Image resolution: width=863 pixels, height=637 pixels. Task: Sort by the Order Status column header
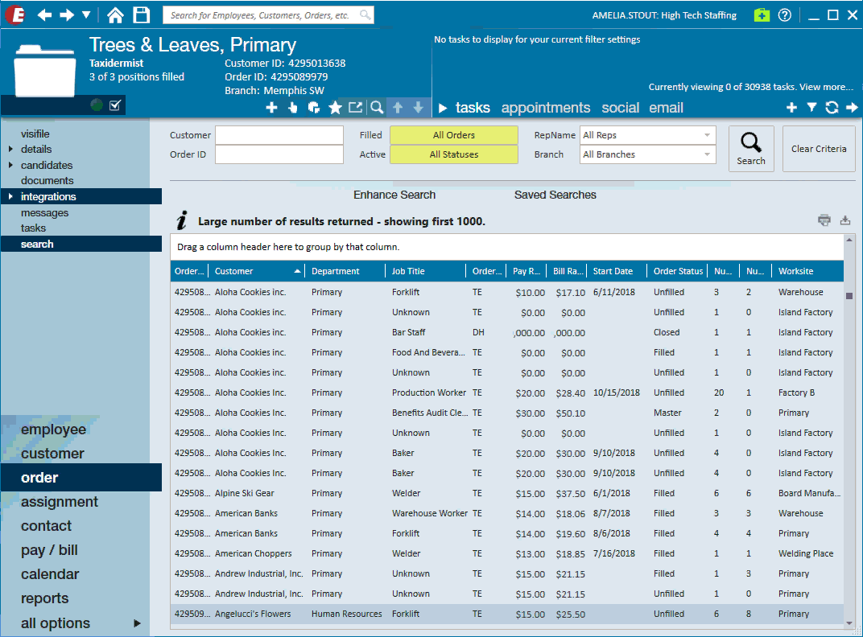[678, 271]
